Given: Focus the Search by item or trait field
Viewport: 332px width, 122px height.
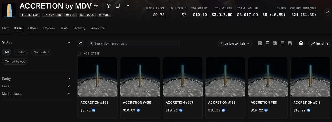Looking at the screenshot, I should (134, 43).
